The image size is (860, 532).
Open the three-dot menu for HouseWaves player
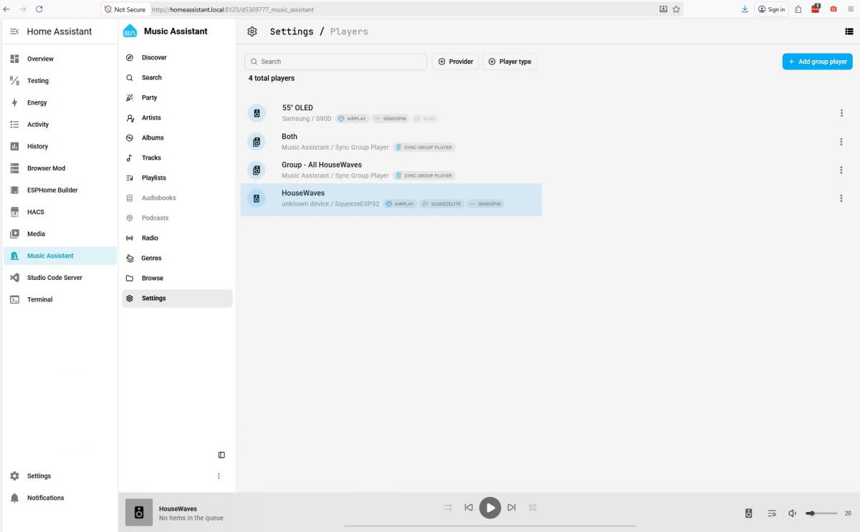841,198
